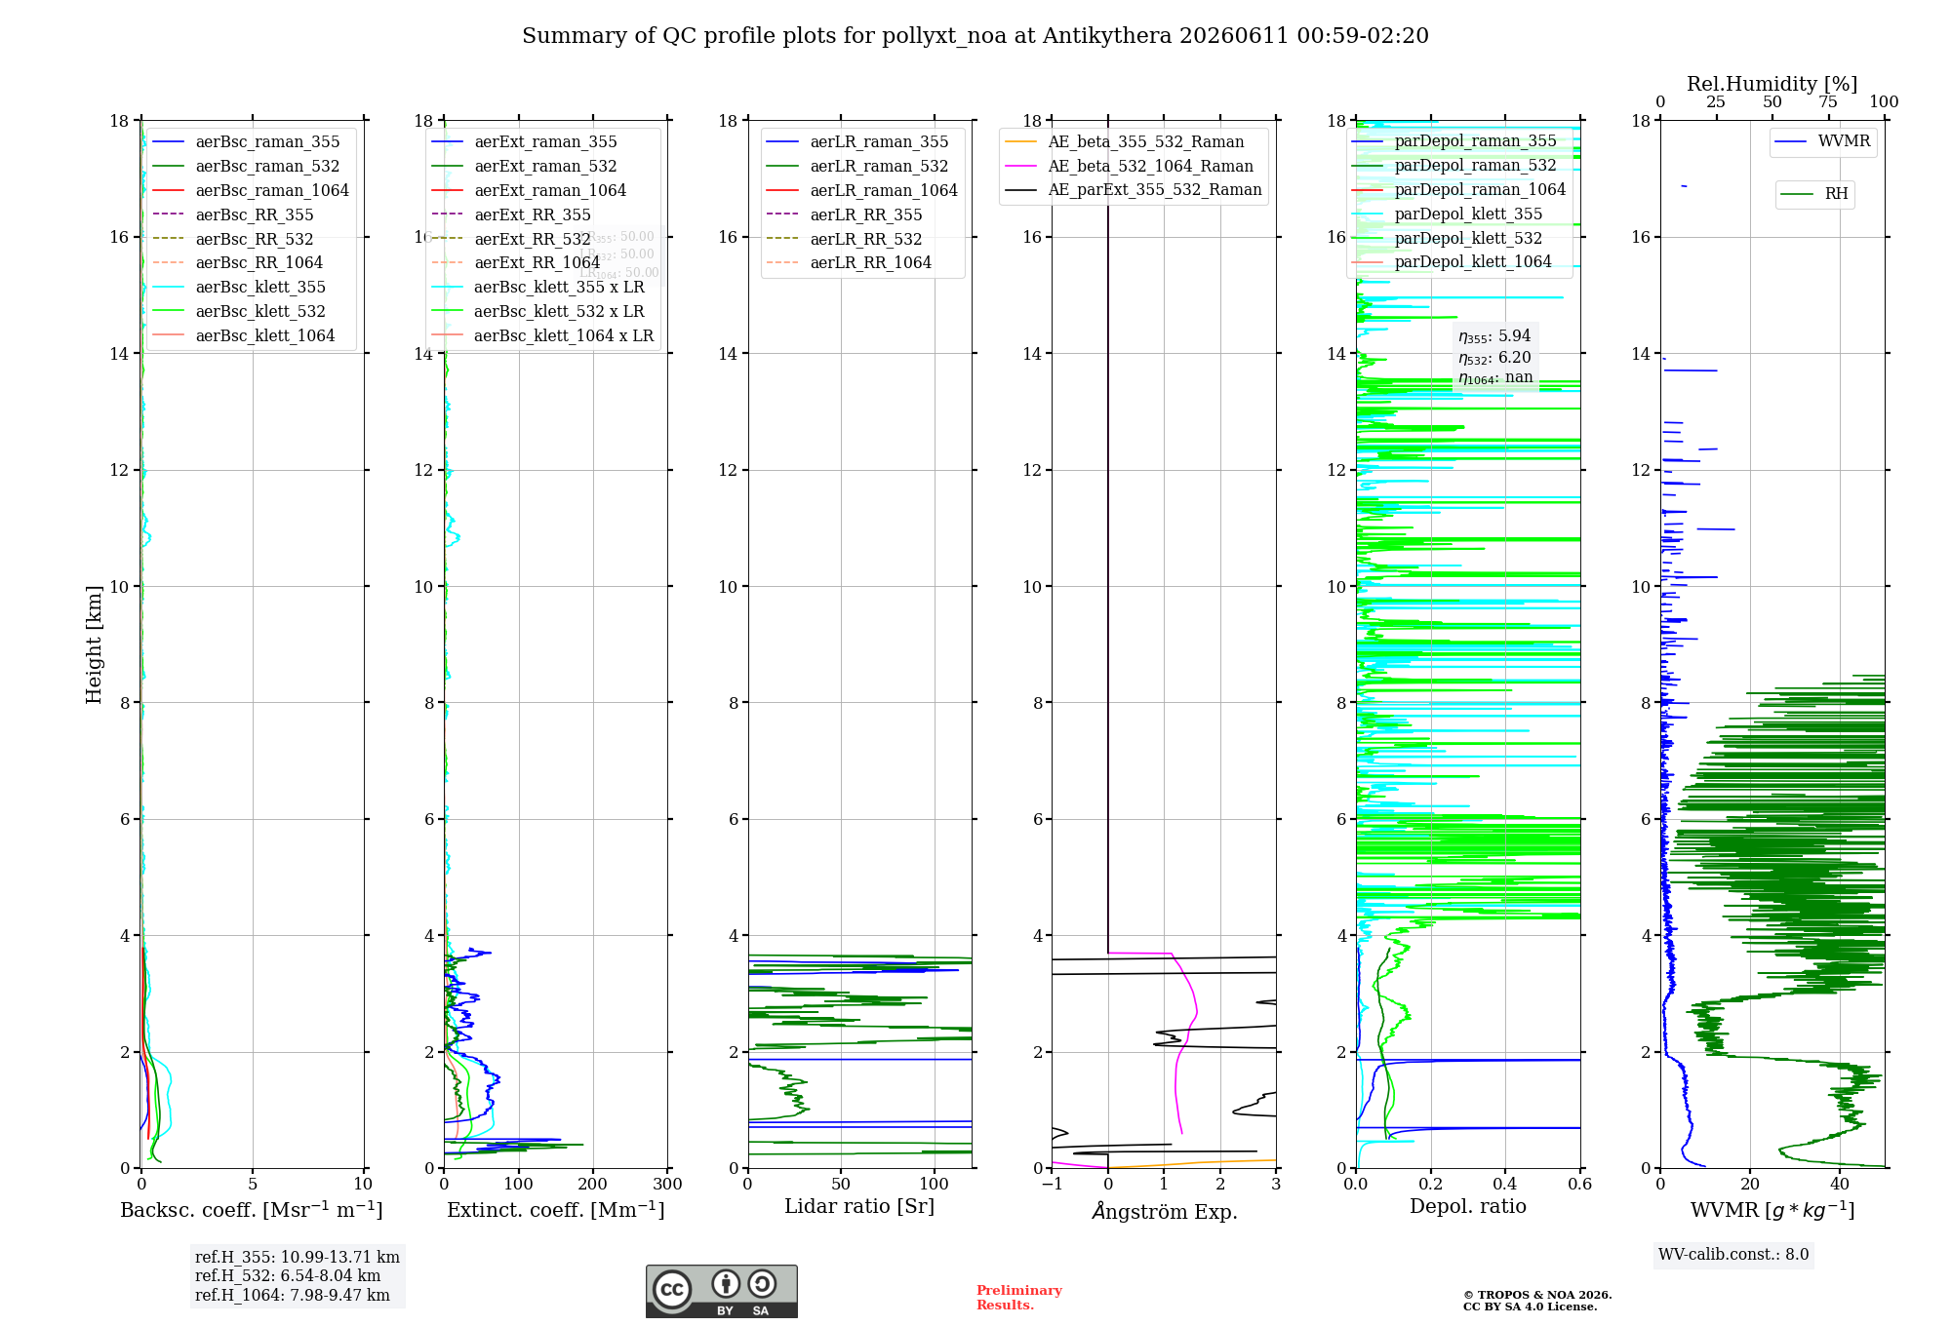Click the Extinct. coeff. axis label
The image size is (1951, 1326).
(556, 1210)
